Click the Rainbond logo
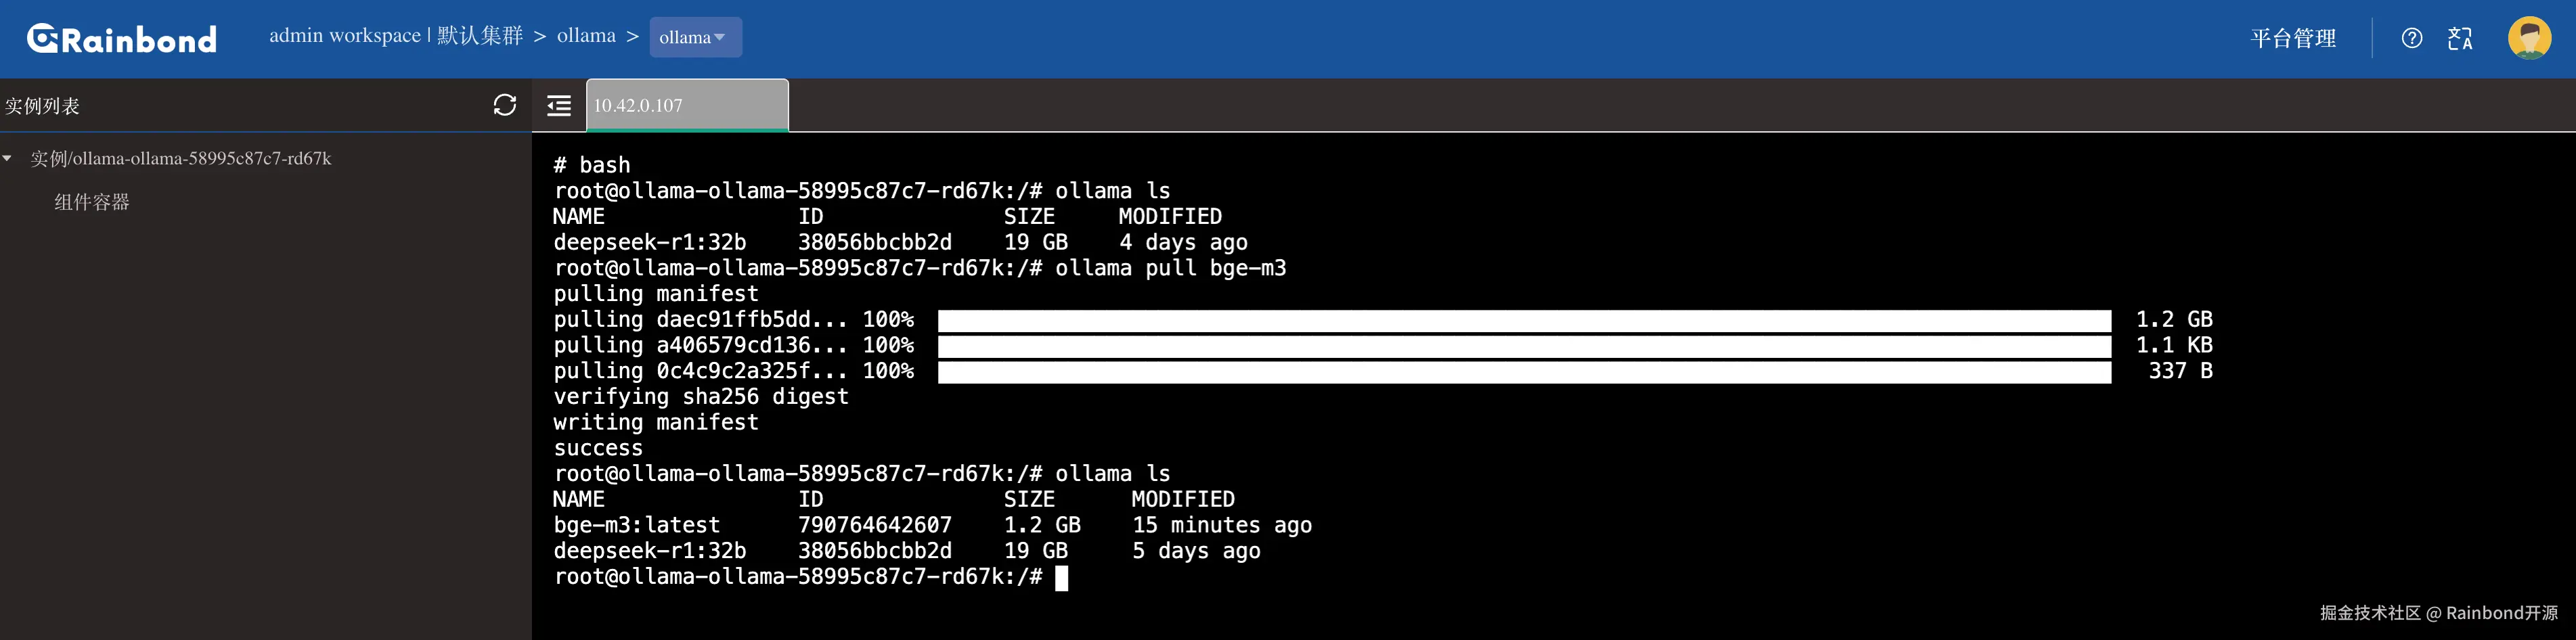Image resolution: width=2576 pixels, height=640 pixels. pyautogui.click(x=121, y=38)
